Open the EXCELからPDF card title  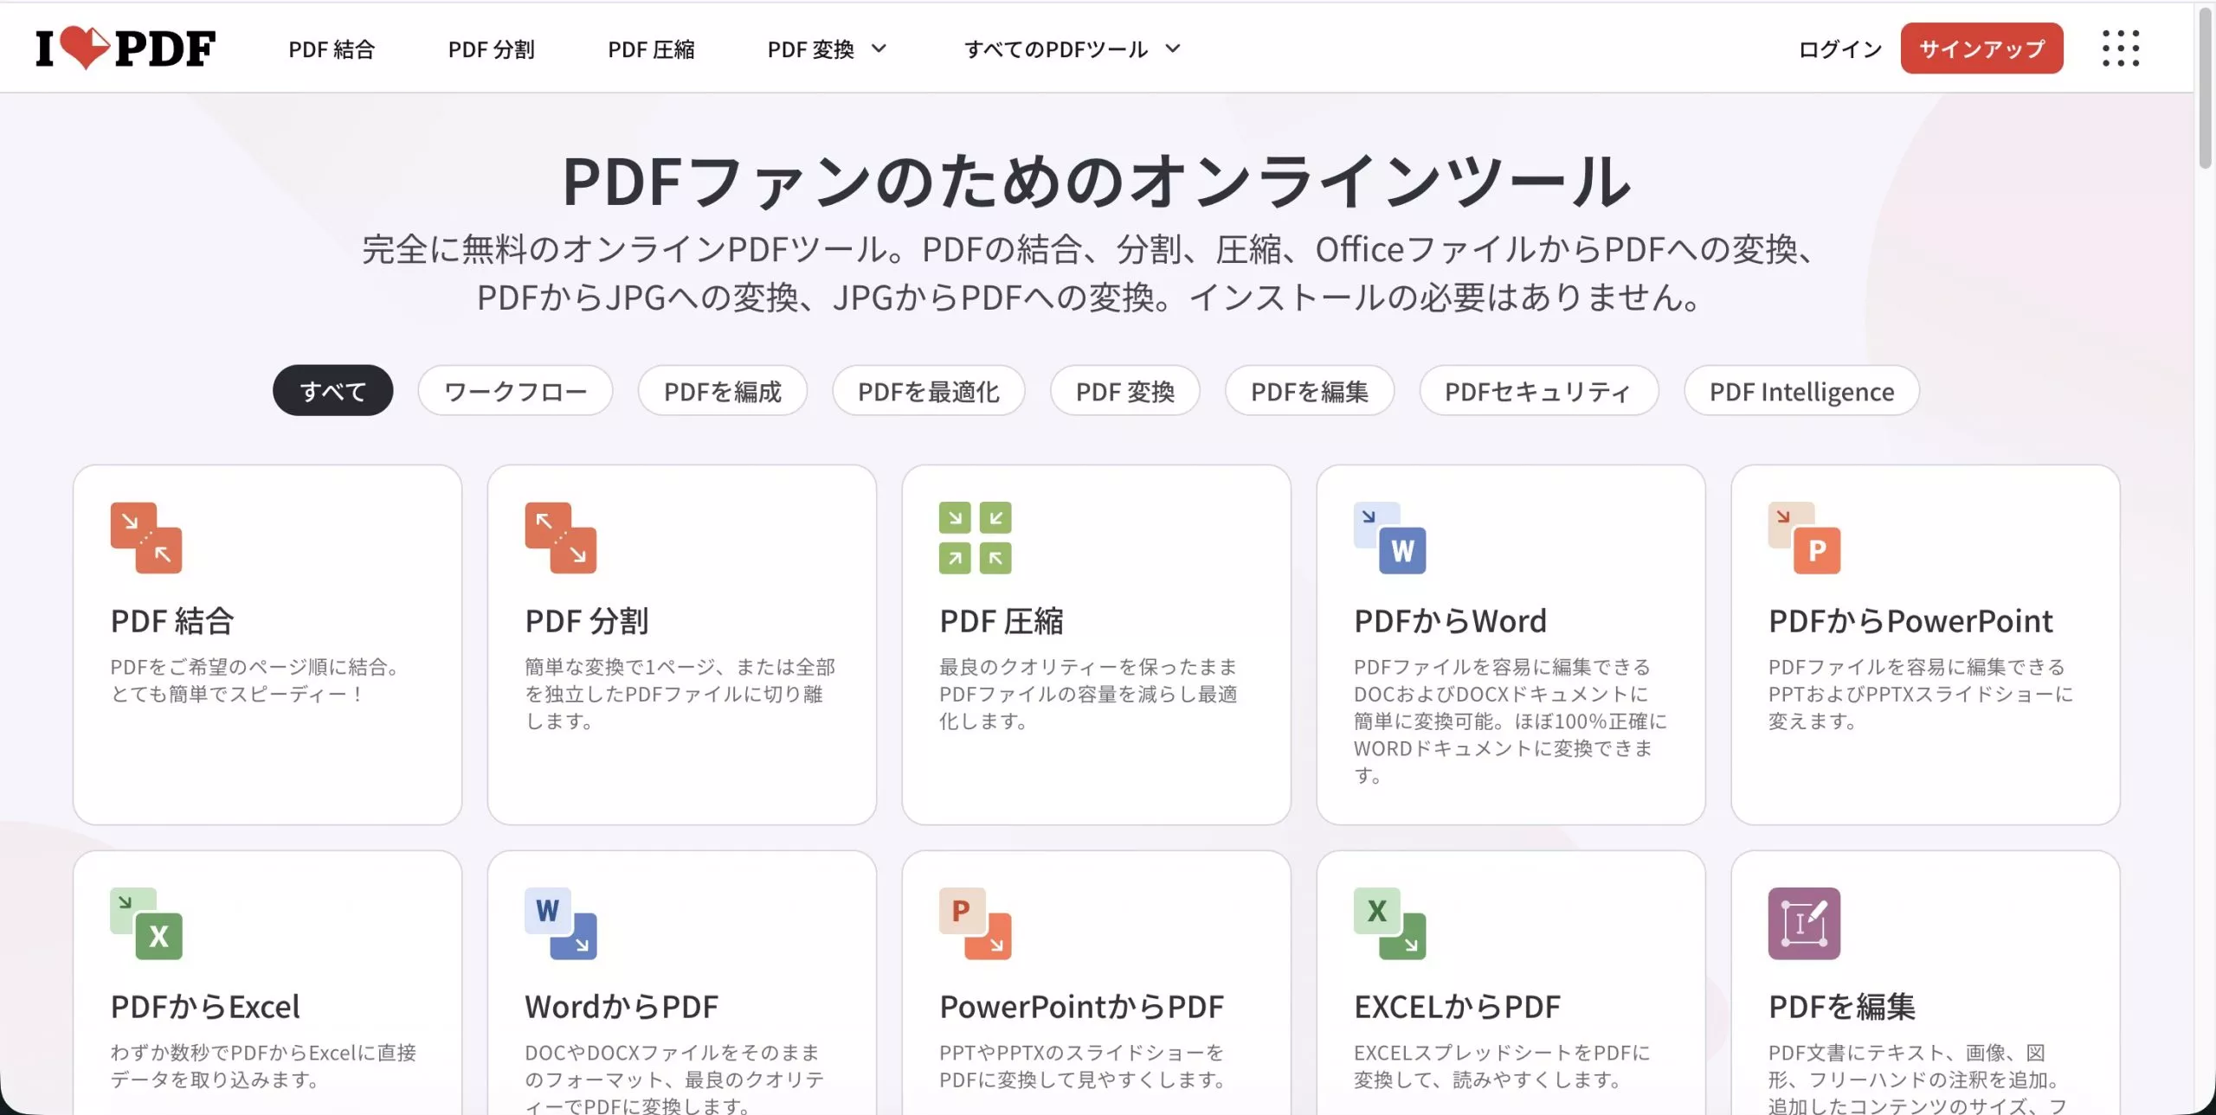click(x=1458, y=1007)
